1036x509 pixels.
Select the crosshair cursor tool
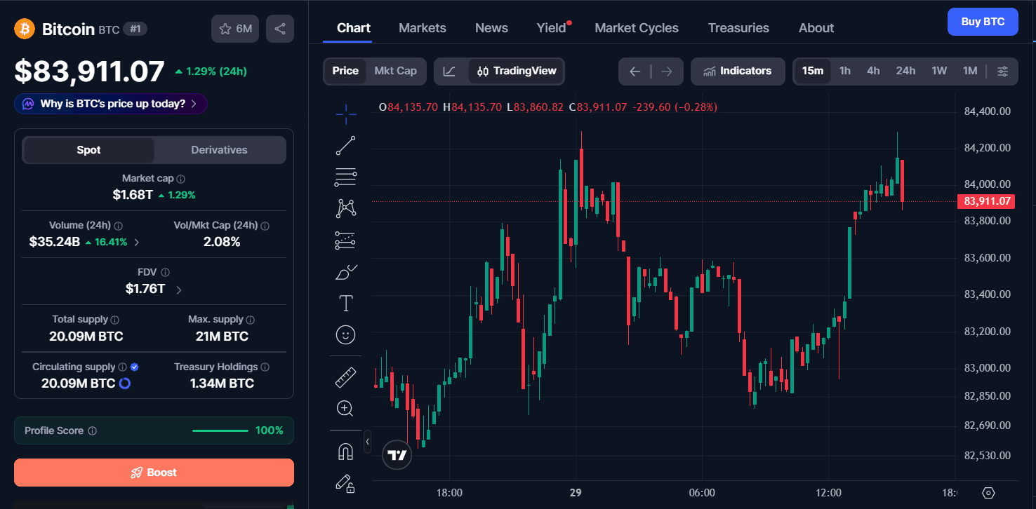345,113
